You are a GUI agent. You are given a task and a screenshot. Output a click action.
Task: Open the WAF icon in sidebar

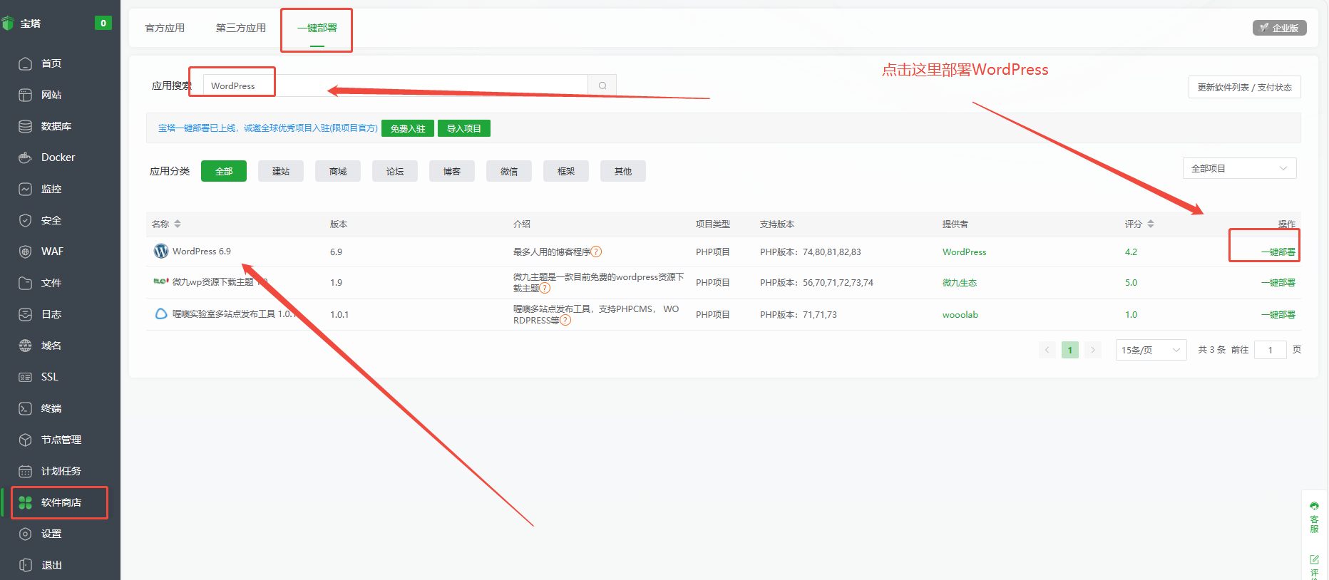25,252
